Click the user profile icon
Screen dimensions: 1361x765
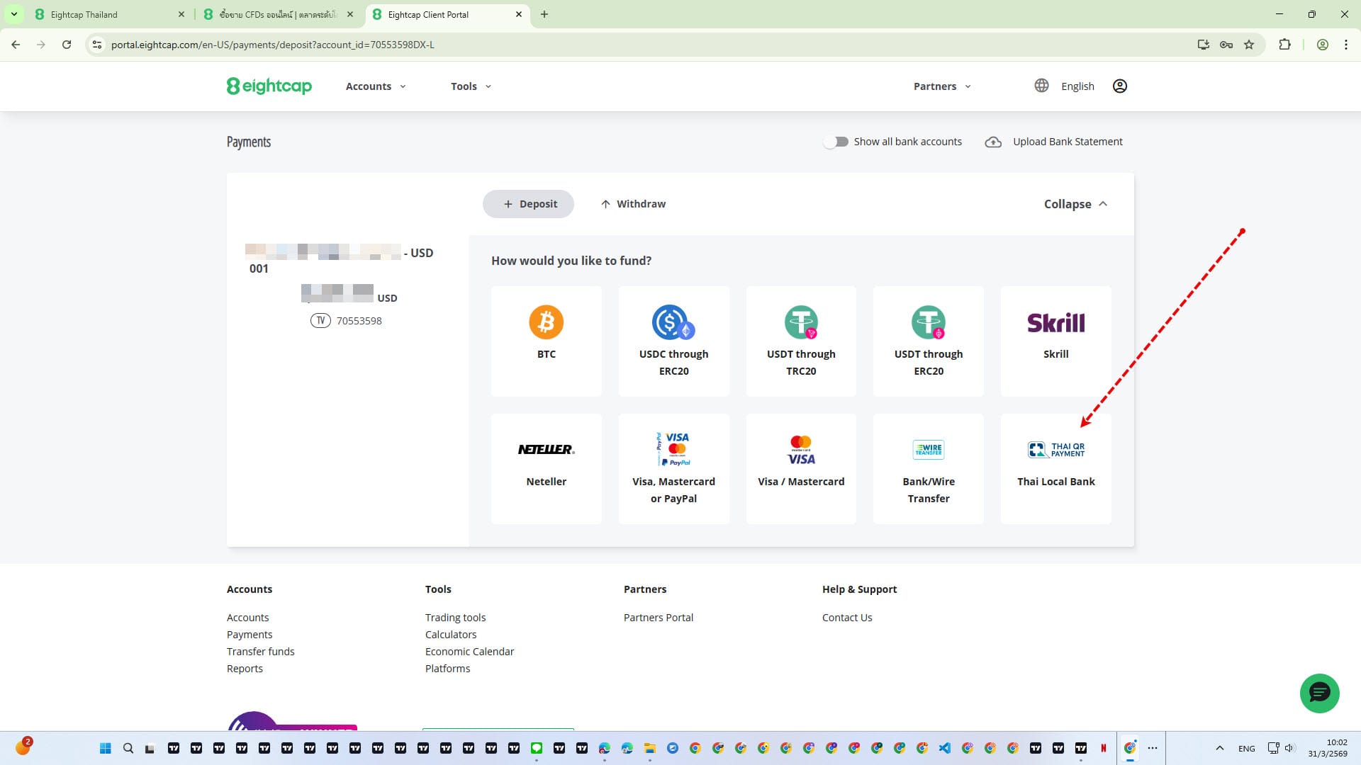pyautogui.click(x=1119, y=86)
